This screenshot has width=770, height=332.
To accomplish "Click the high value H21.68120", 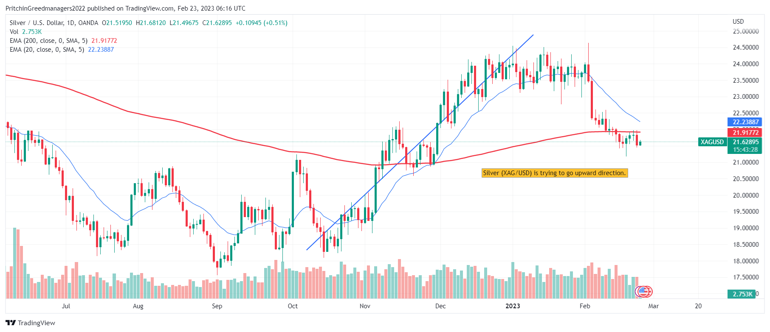I will point(151,23).
